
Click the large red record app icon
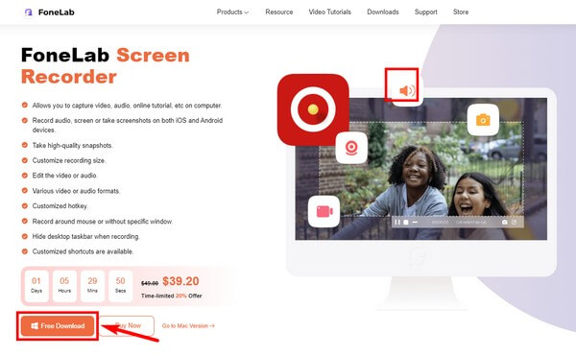[313, 109]
